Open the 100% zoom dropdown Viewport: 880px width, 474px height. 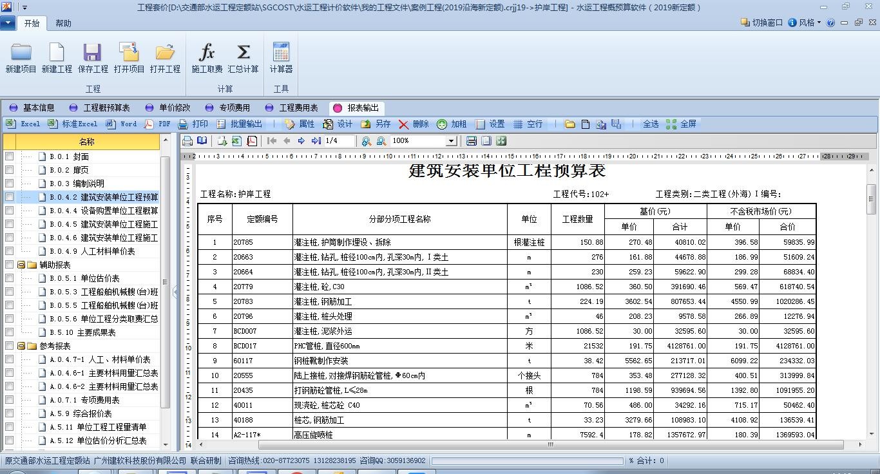[451, 141]
